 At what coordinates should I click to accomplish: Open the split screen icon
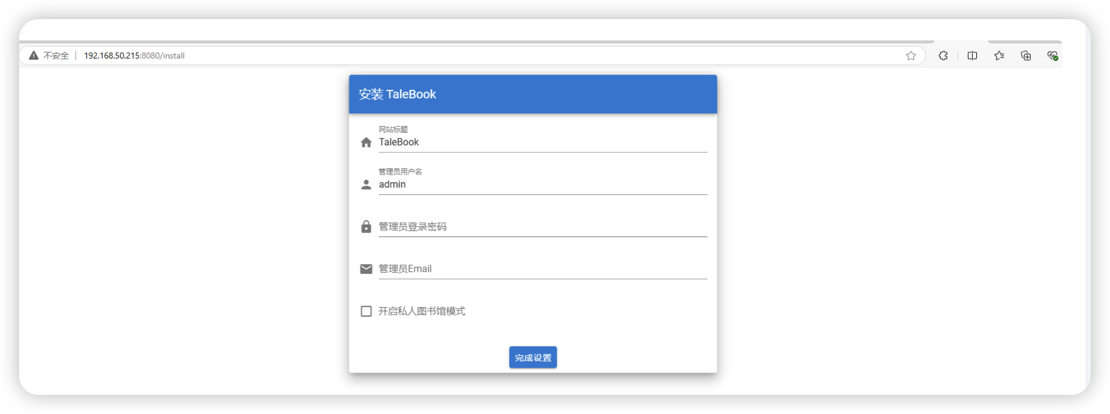tap(972, 55)
